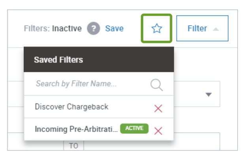Screen dimensions: 249x158
Task: Collapse using the Filter button arrow
Action: [215, 29]
